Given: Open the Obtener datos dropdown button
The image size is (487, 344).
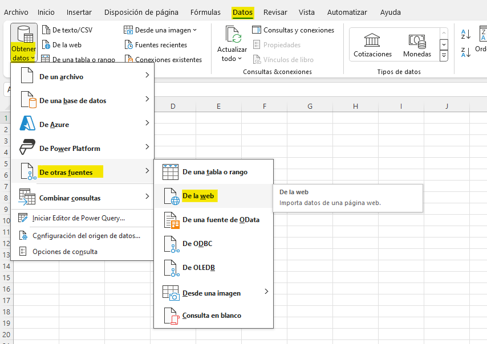Looking at the screenshot, I should (23, 43).
